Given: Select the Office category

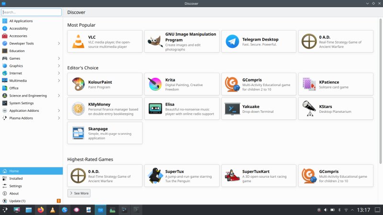Looking at the screenshot, I should tap(14, 88).
